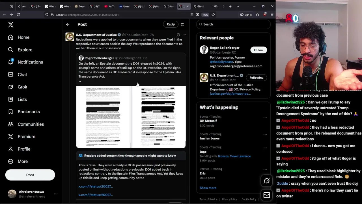
Task: Click Following button for U.S. Department of Justice
Action: (256, 78)
